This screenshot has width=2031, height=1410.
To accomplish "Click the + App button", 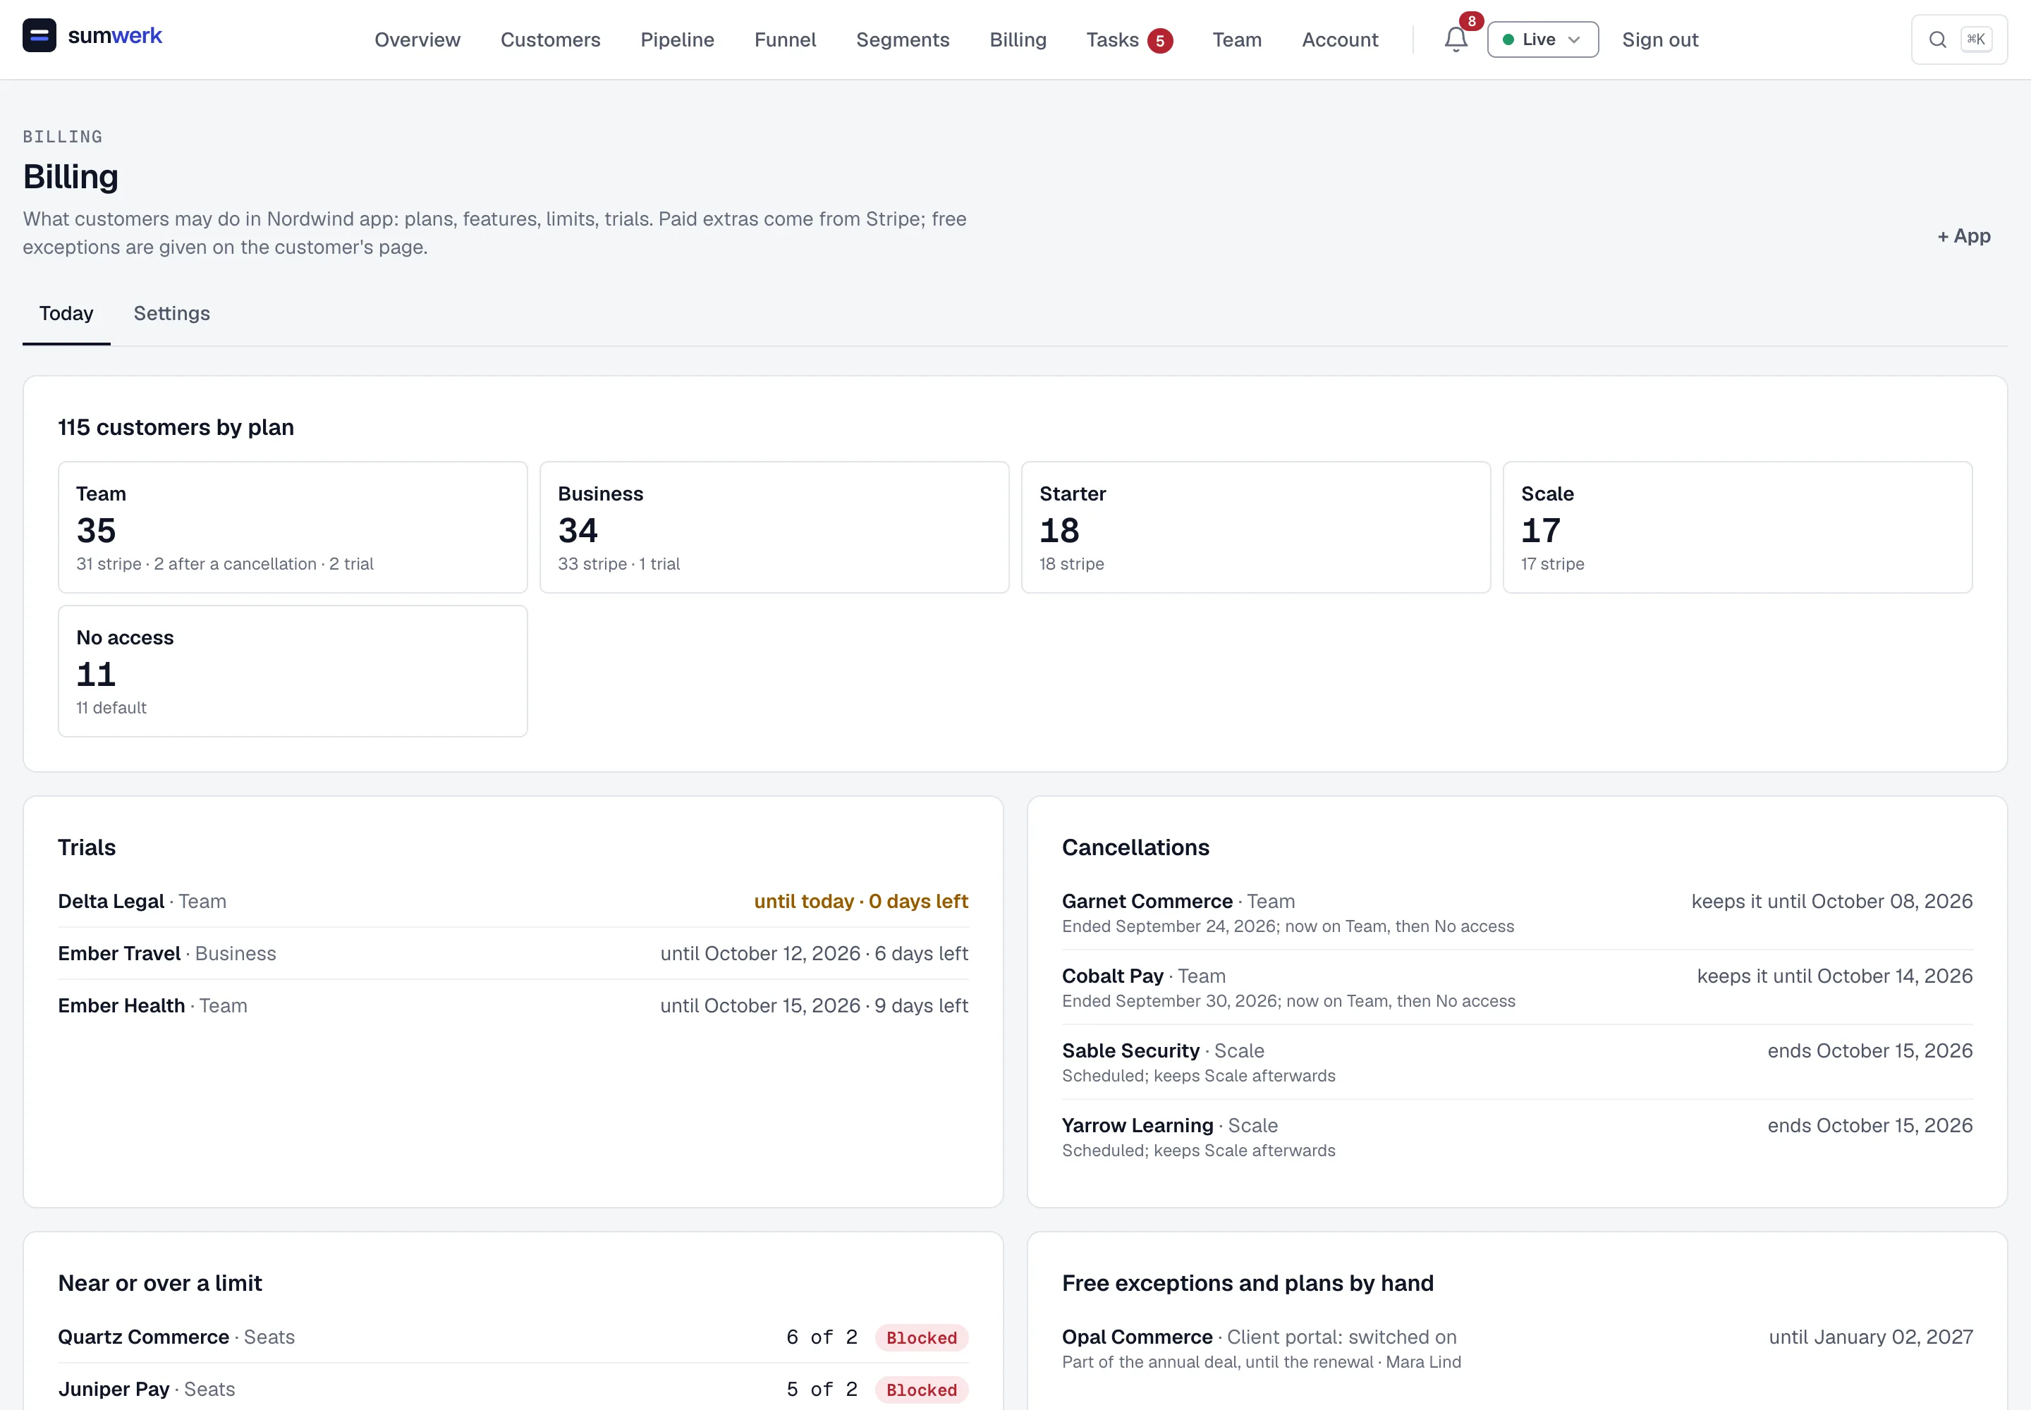I will [1963, 236].
